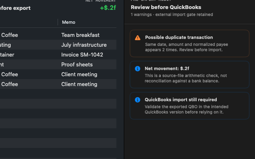Select the Invoice SM-1042 row

point(58,55)
